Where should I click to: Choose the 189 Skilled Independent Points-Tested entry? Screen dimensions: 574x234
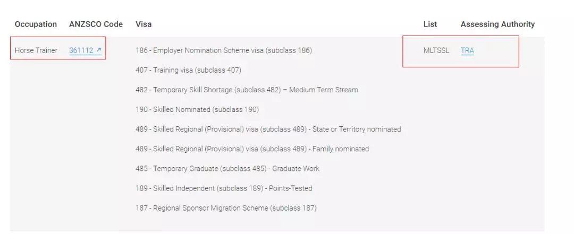click(224, 188)
